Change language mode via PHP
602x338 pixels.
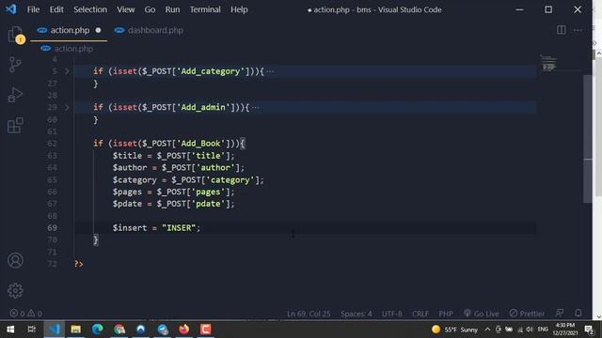click(x=445, y=314)
